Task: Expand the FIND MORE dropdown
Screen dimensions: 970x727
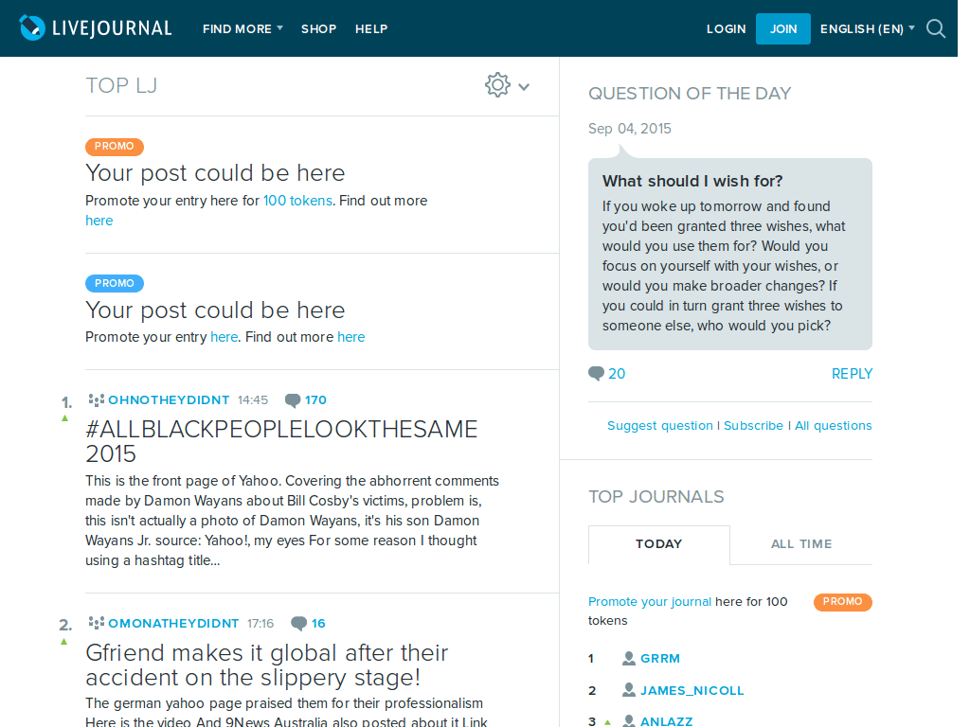Action: click(242, 28)
